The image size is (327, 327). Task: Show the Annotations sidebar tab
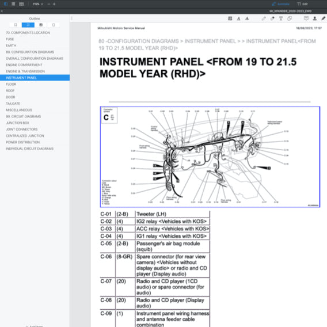click(41, 25)
